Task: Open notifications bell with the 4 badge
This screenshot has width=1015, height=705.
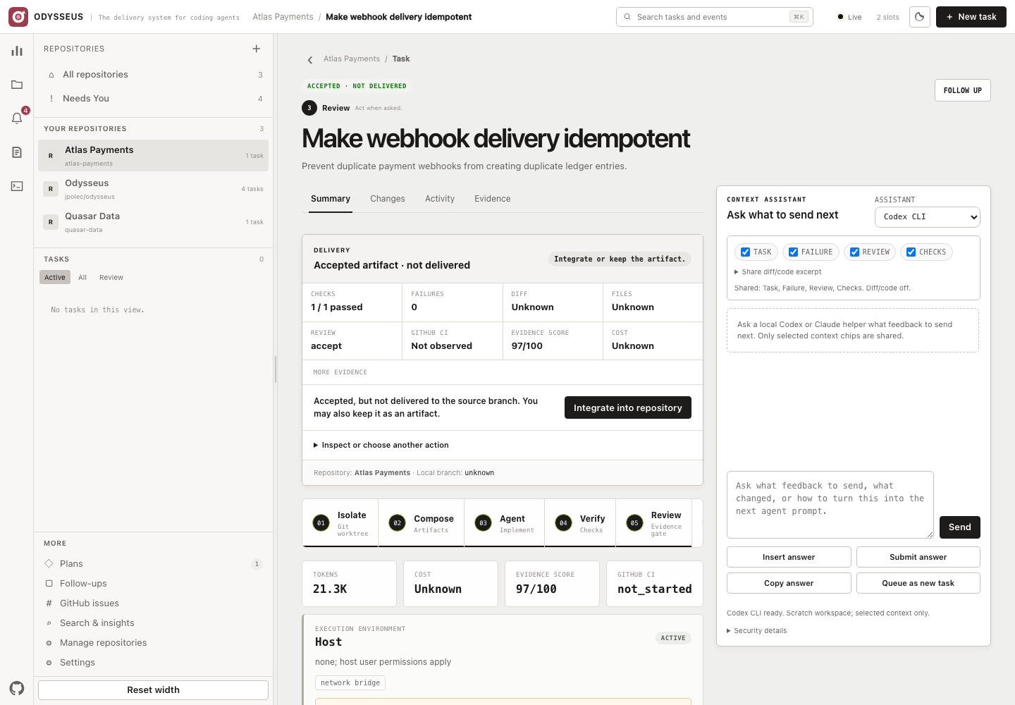Action: [x=17, y=118]
